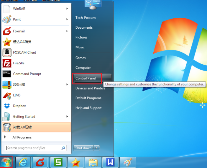The width and height of the screenshot is (207, 168).
Task: Open Pictures library
Action: [81, 37]
